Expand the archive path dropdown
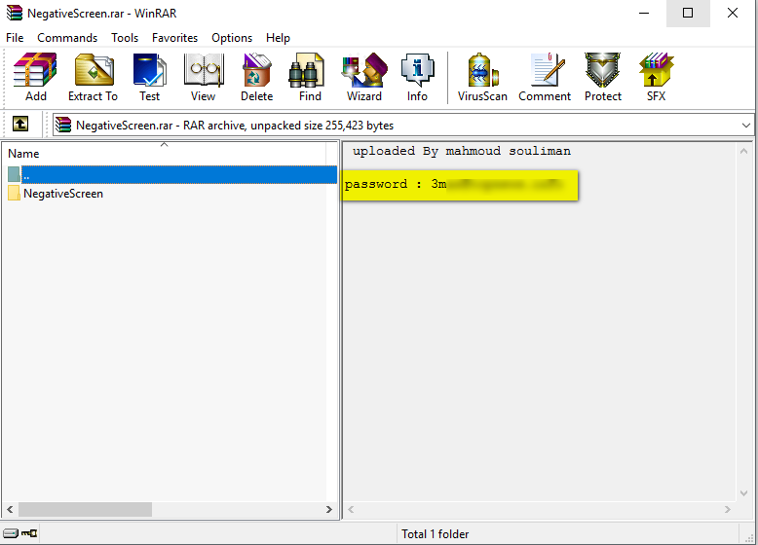This screenshot has width=758, height=545. 746,126
